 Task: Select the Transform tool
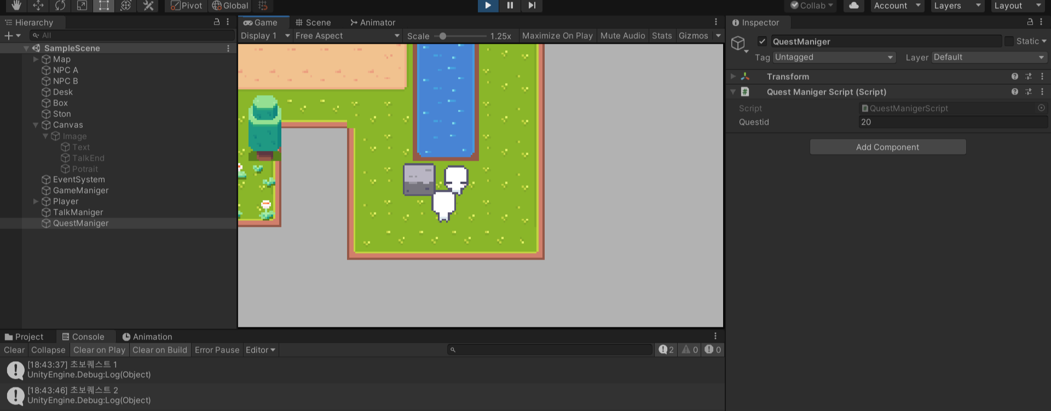click(x=126, y=5)
